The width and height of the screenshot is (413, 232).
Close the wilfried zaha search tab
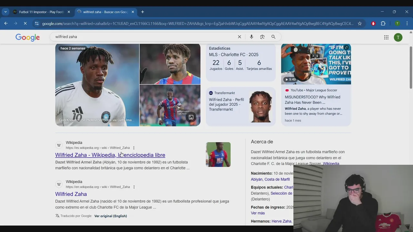pyautogui.click(x=133, y=12)
